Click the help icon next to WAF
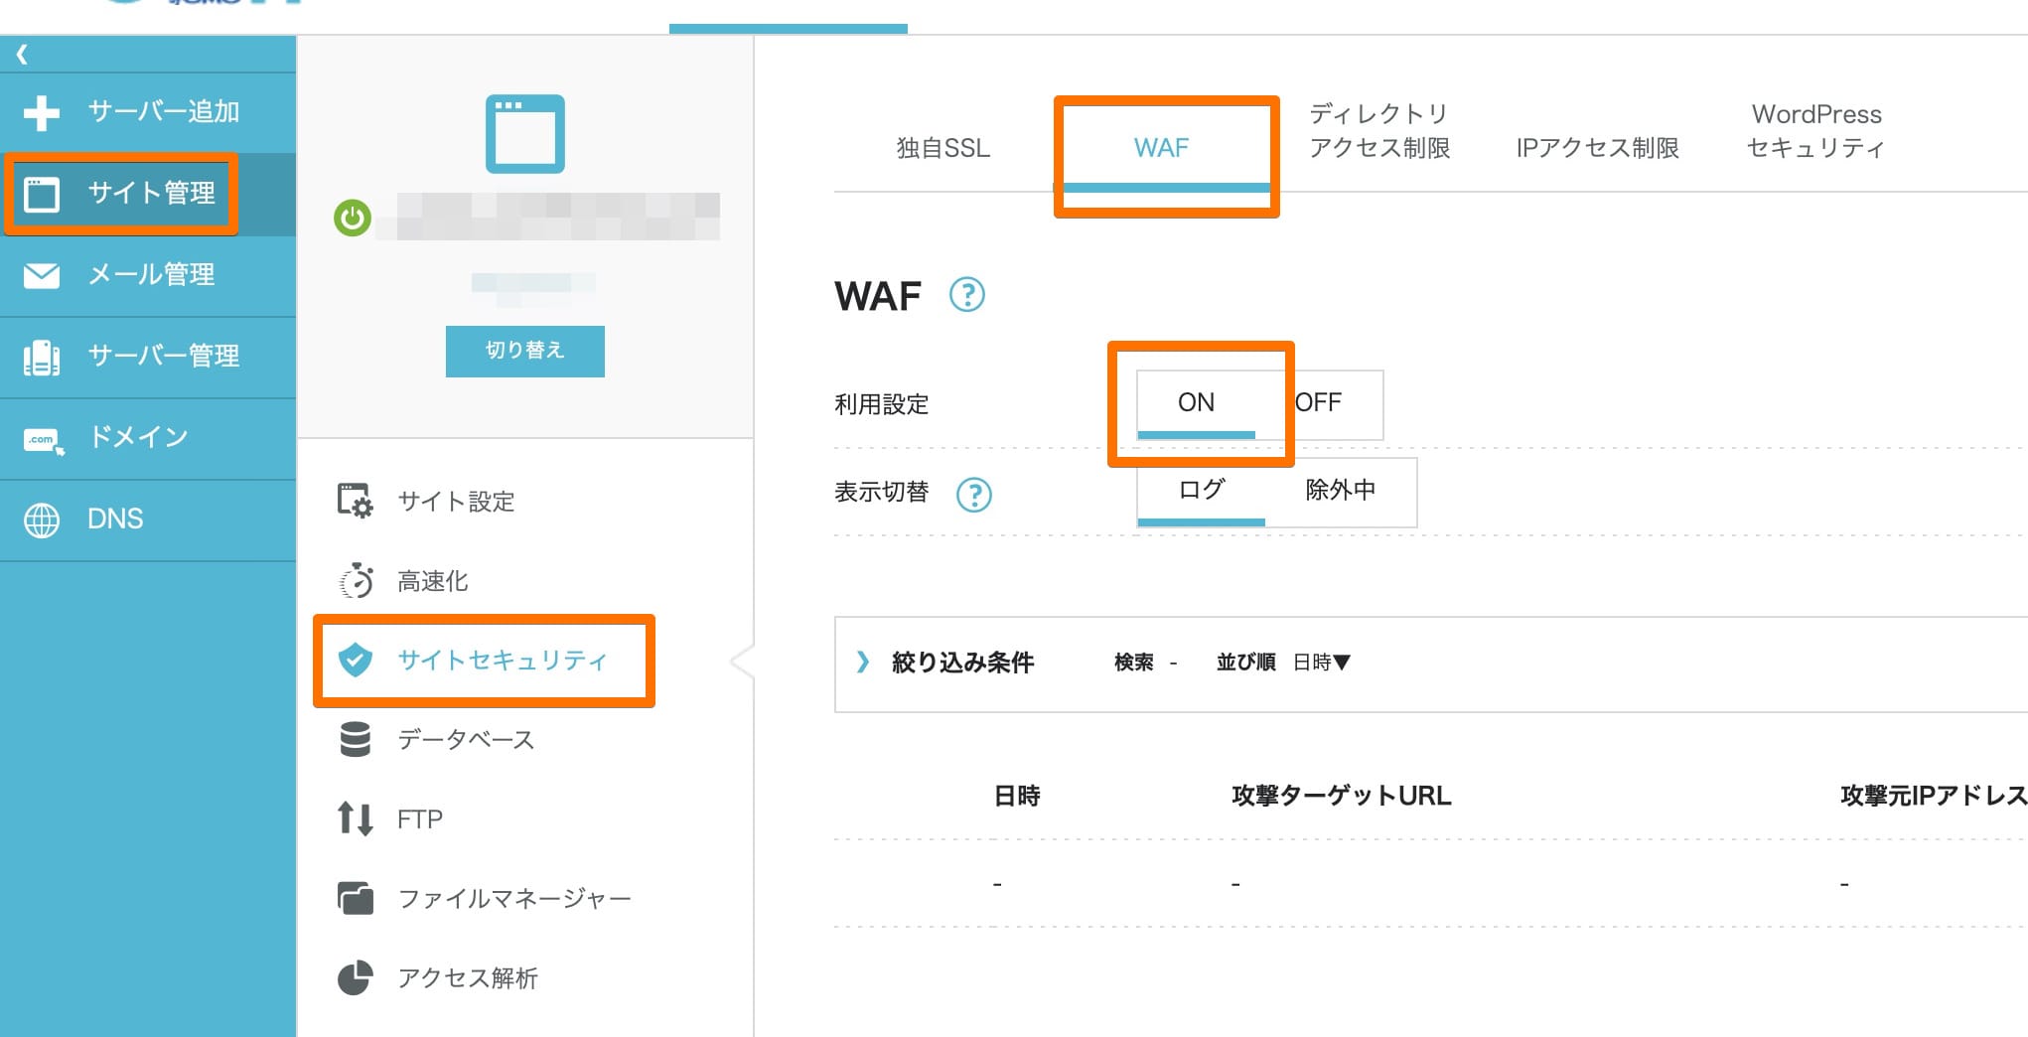This screenshot has width=2028, height=1037. click(x=964, y=294)
